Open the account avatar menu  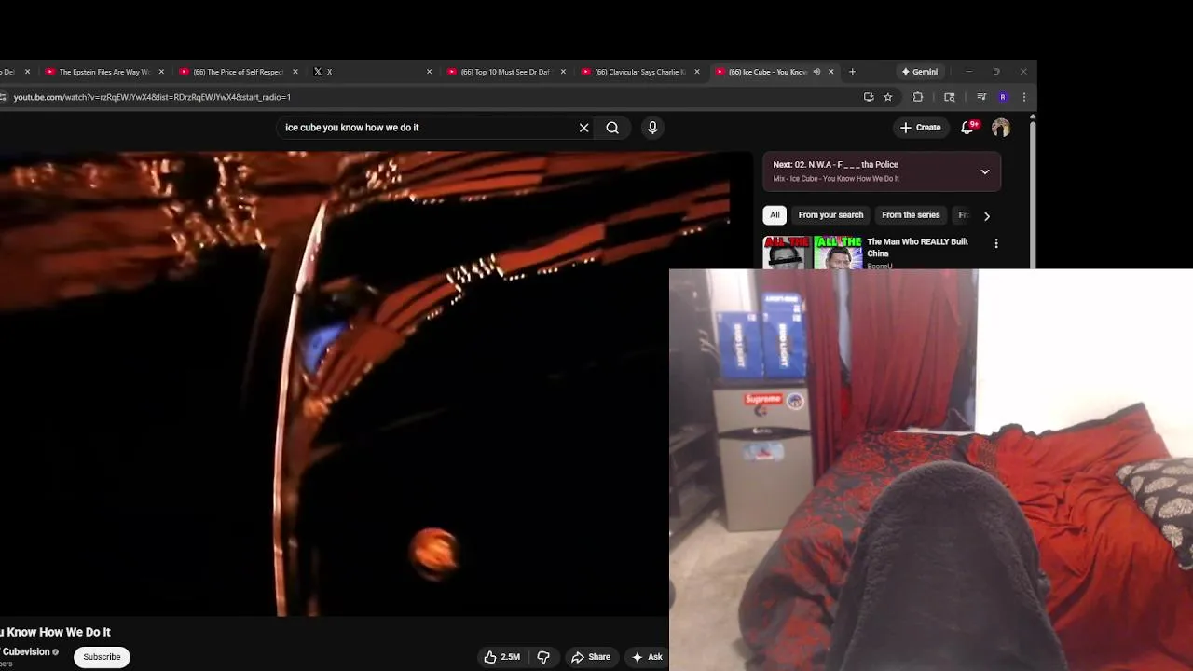point(1001,128)
